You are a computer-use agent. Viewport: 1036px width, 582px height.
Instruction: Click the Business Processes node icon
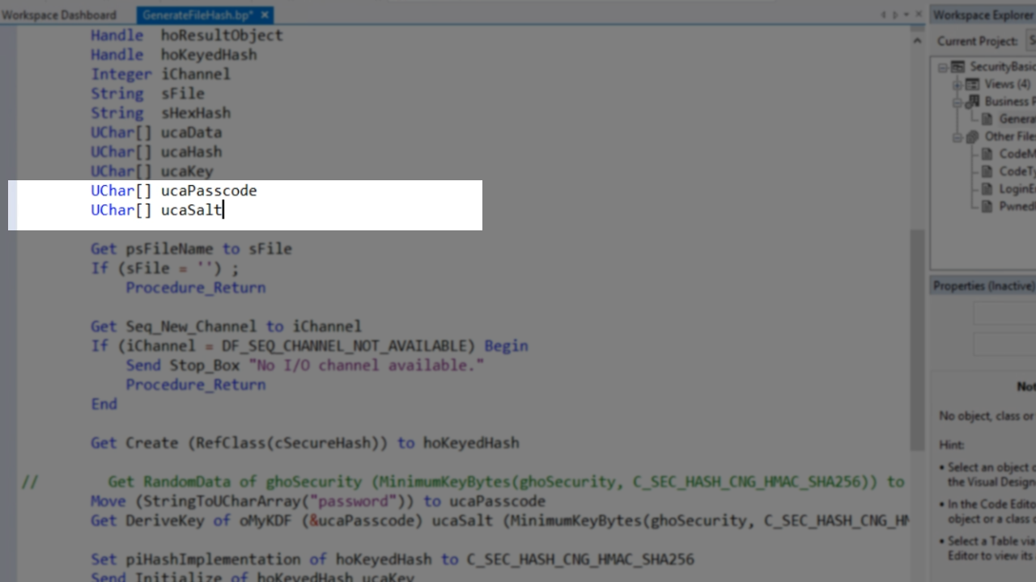click(972, 102)
